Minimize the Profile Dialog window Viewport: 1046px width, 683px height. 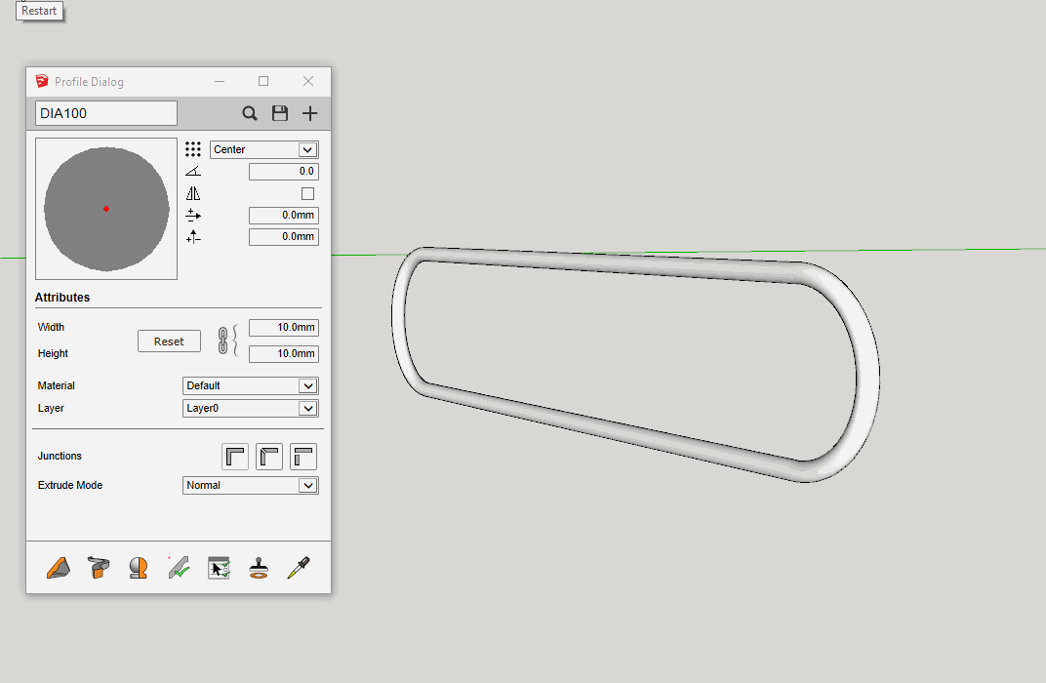coord(220,81)
